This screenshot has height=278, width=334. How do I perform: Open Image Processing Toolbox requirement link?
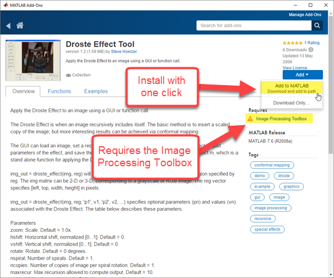tap(282, 118)
